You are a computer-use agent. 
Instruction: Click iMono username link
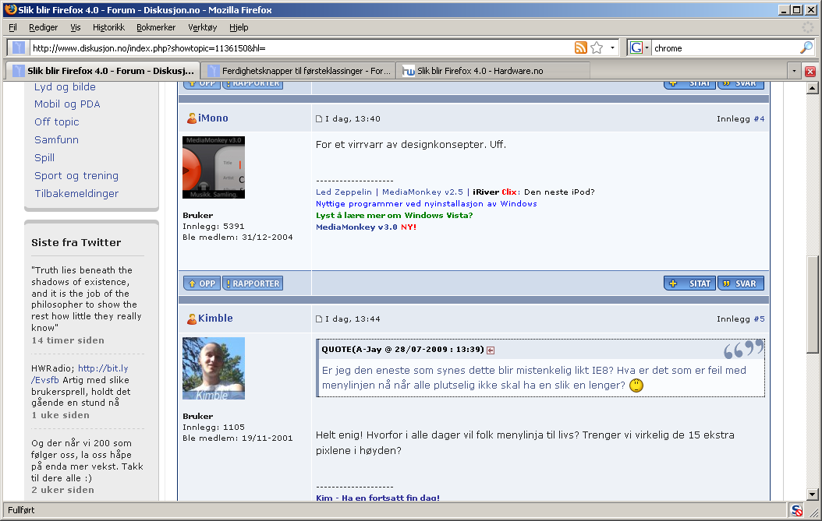pos(213,118)
